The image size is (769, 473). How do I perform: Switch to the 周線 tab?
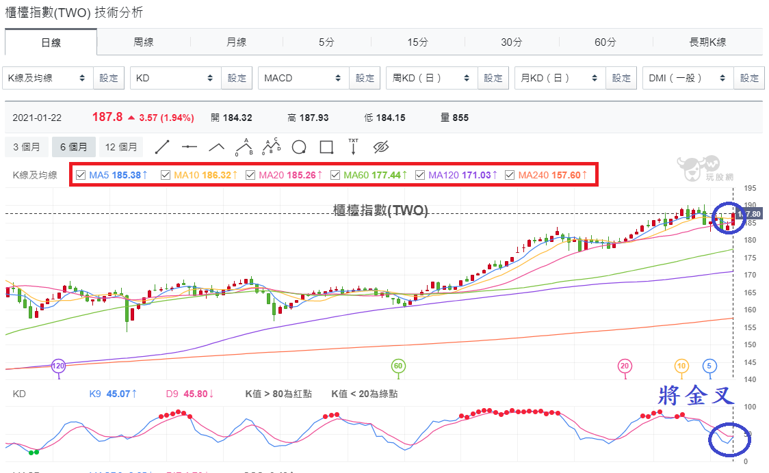click(144, 42)
